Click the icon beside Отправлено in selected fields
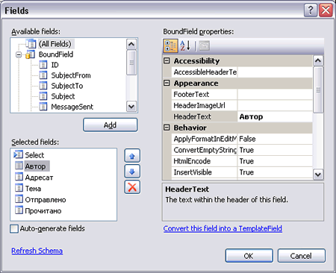 point(19,199)
